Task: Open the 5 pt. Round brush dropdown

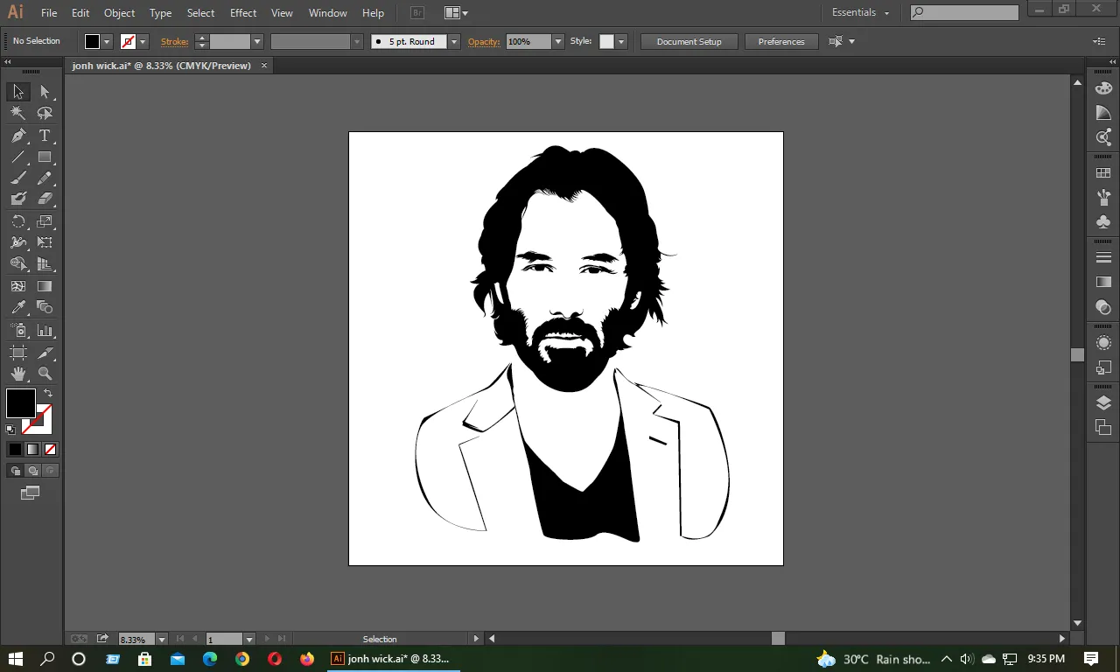Action: point(453,41)
